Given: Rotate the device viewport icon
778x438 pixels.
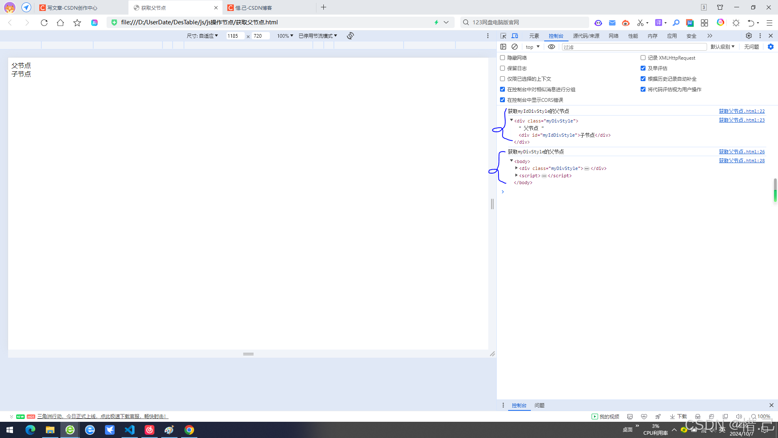Looking at the screenshot, I should click(351, 36).
